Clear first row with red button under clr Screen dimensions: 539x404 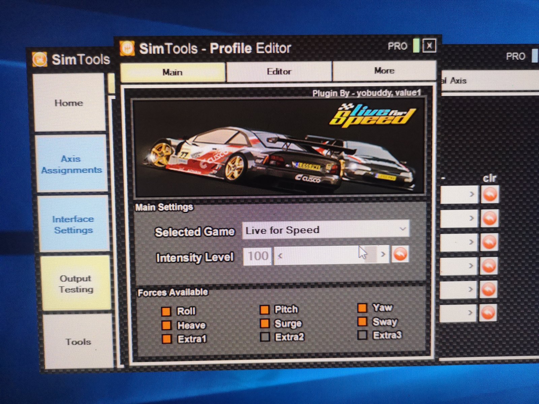490,195
